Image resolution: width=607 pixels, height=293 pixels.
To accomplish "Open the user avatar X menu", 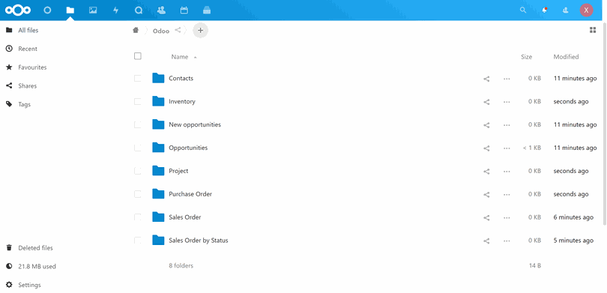I will (587, 10).
